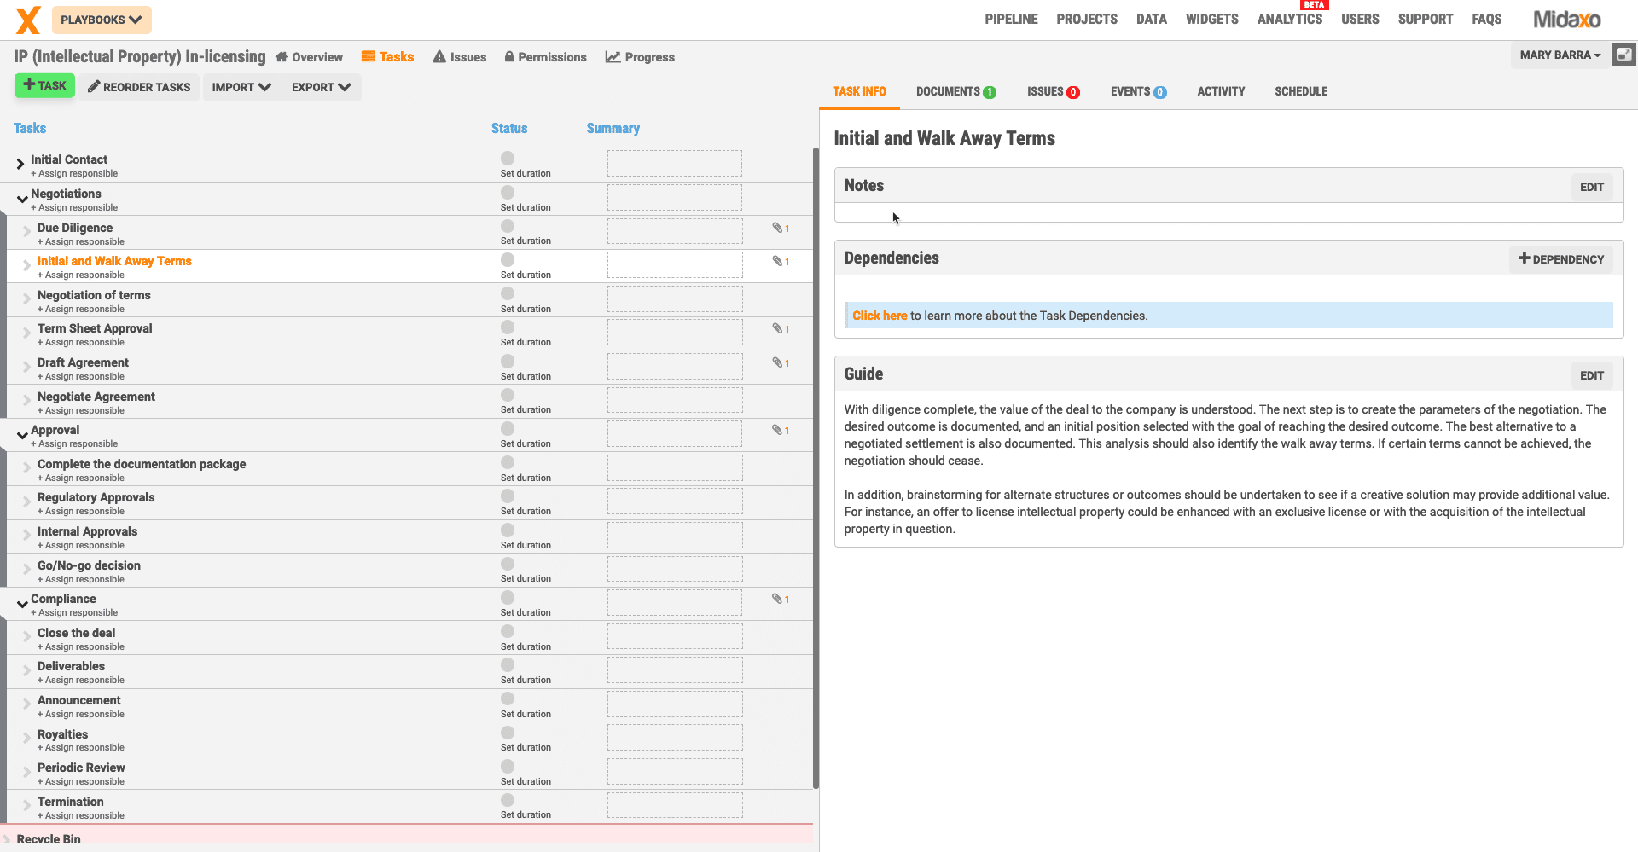
Task: Collapse the Negotiations task group
Action: click(21, 199)
